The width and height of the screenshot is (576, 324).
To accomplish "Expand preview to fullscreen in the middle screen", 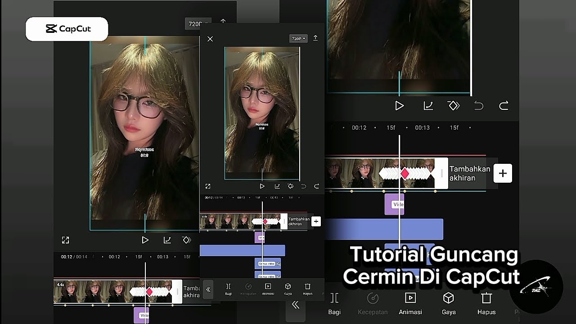I will pyautogui.click(x=208, y=186).
